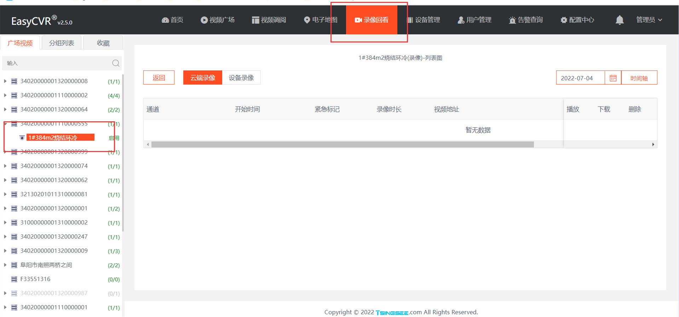Viewport: 679px width, 317px height.
Task: Click device icon for 34020000001320000009
Action: pyautogui.click(x=14, y=251)
